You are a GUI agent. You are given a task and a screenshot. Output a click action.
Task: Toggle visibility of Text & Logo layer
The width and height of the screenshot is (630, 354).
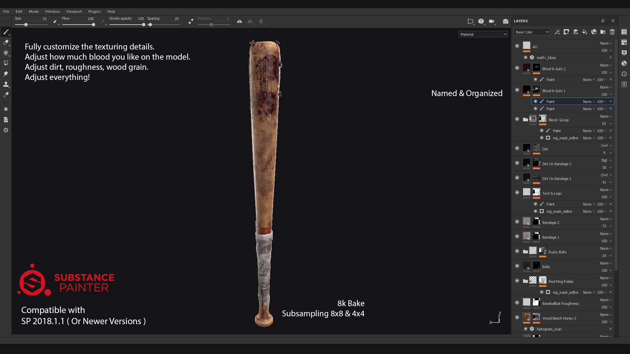[517, 192]
